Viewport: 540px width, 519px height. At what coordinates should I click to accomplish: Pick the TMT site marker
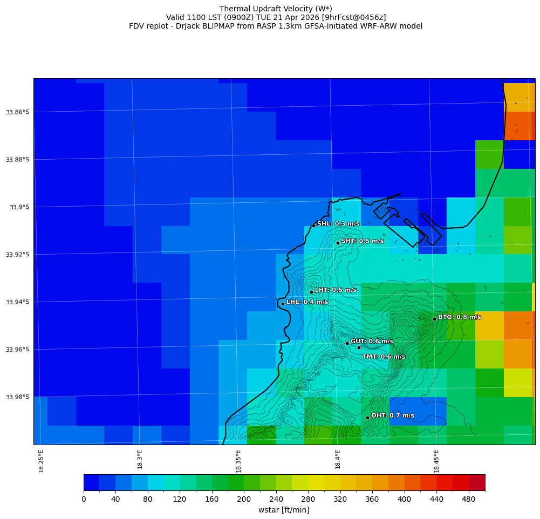point(359,347)
